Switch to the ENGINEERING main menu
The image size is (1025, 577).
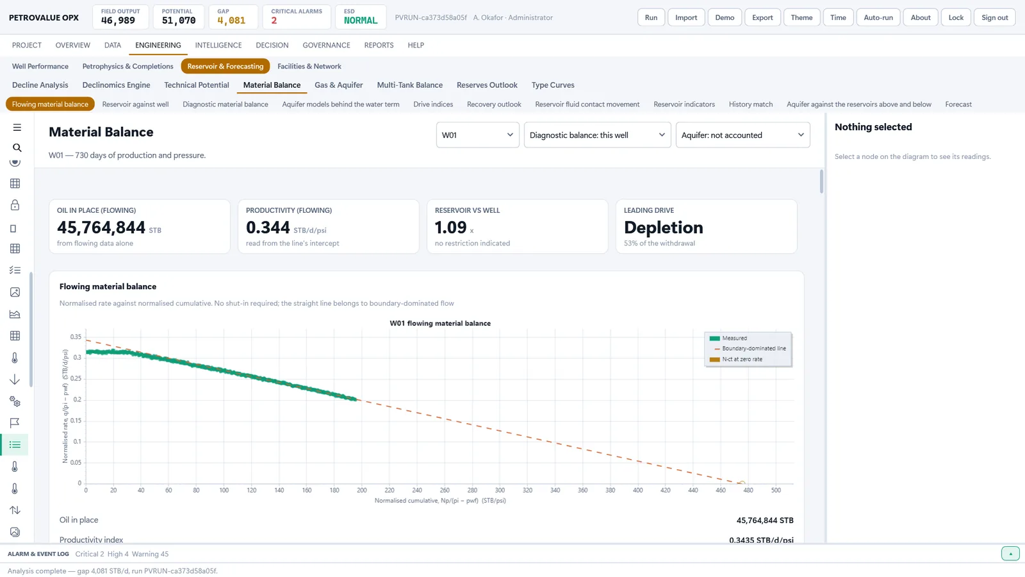tap(158, 46)
